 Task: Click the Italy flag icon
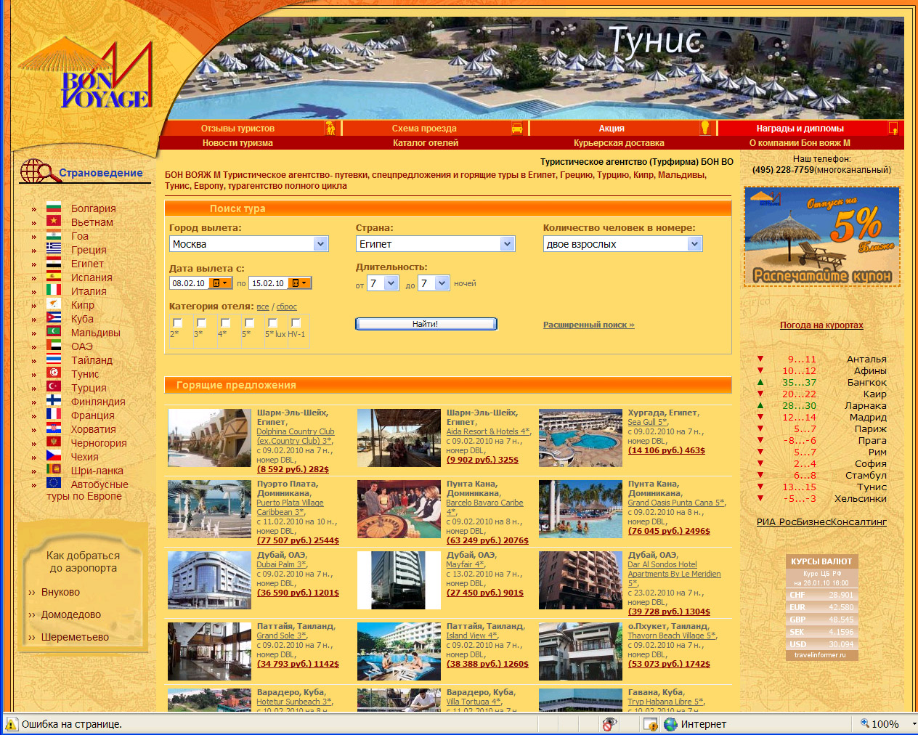tap(54, 291)
